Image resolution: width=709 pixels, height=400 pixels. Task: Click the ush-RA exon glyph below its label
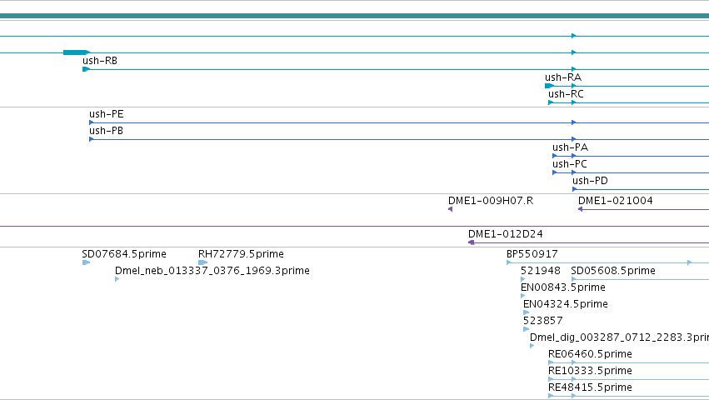pos(549,86)
